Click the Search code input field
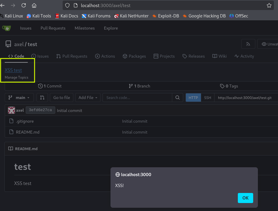Viewport: 278px width, 211px height. (x=137, y=98)
